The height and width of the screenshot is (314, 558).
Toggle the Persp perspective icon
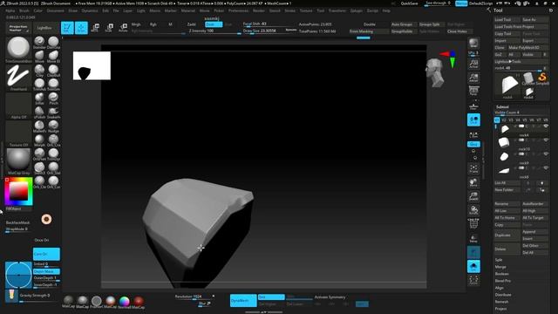coord(473,91)
